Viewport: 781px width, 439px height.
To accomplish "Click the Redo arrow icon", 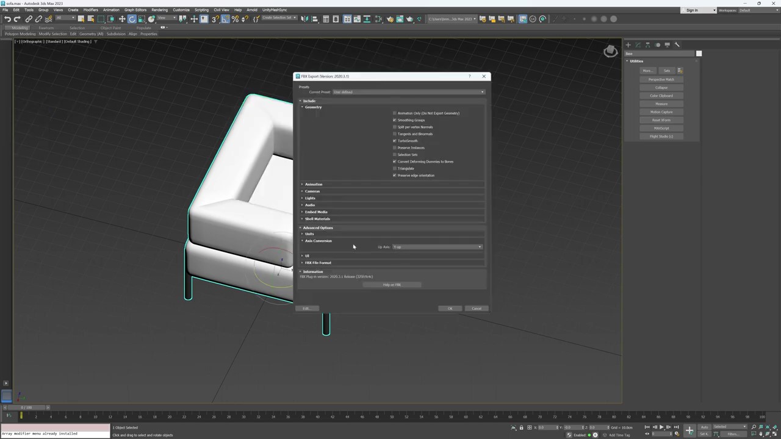I will 17,19.
